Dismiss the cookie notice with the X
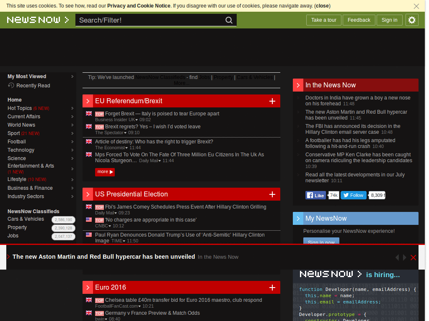 click(x=416, y=6)
